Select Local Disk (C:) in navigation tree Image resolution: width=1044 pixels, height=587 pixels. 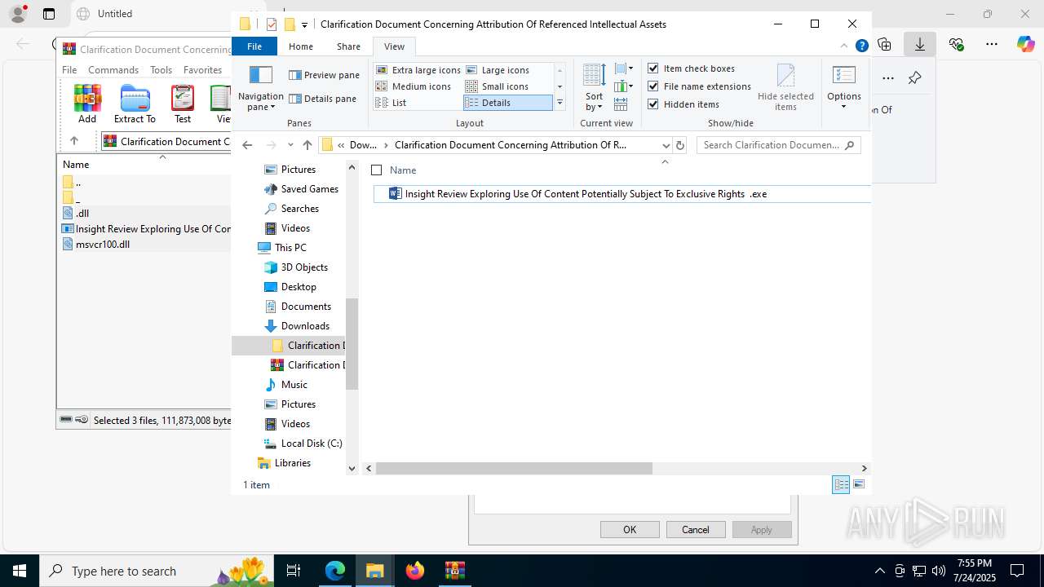[x=303, y=444]
